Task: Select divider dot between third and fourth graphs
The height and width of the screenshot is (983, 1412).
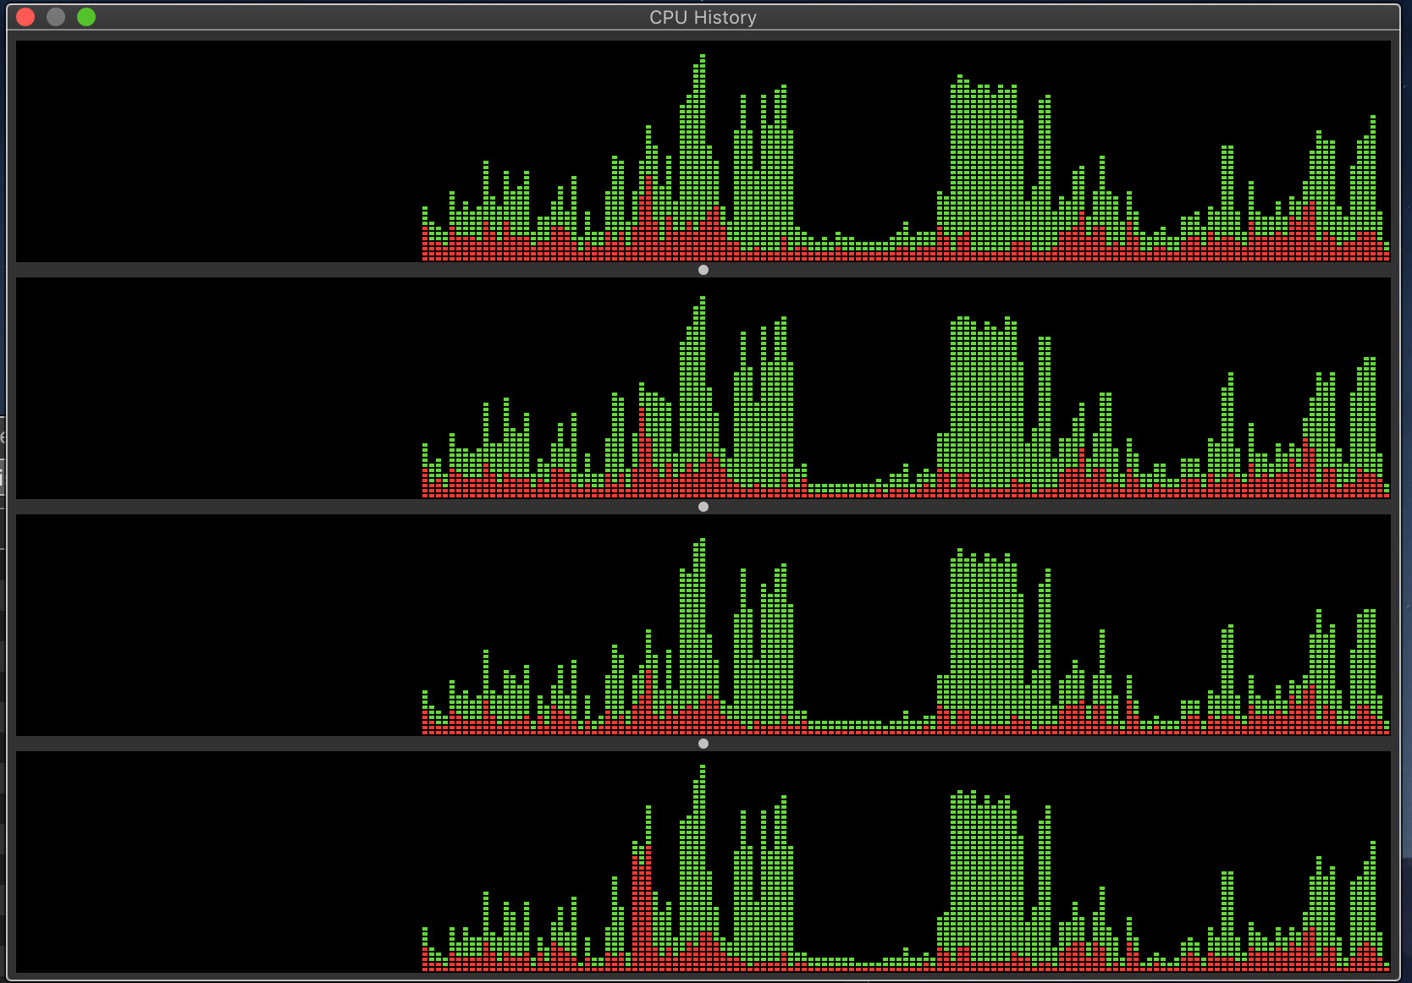Action: [703, 744]
